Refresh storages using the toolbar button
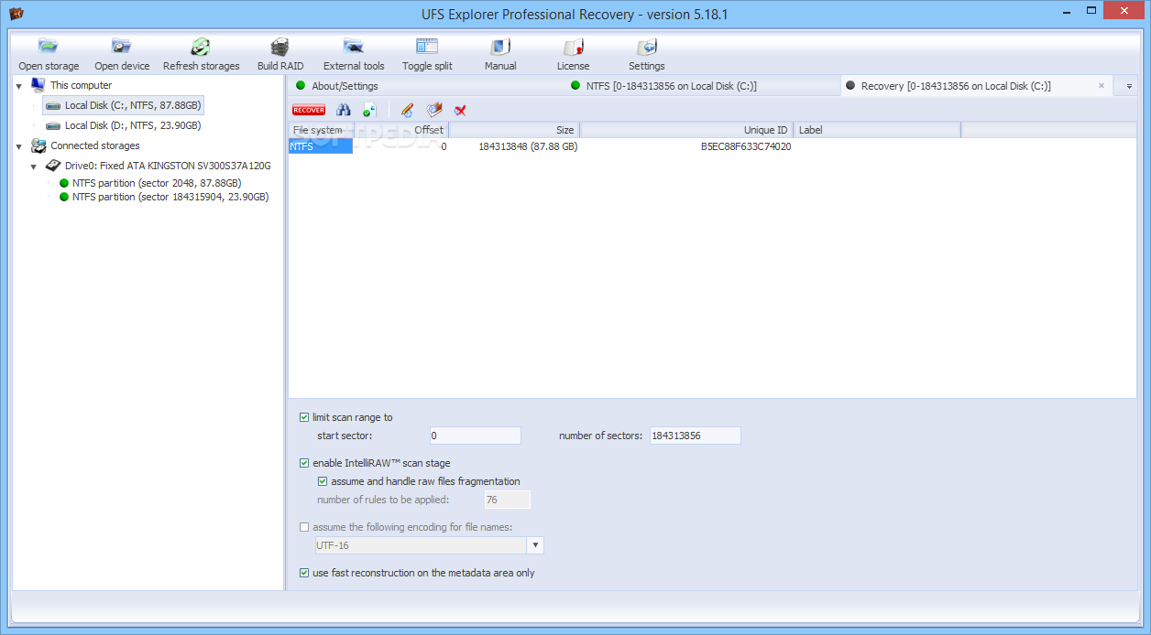Image resolution: width=1151 pixels, height=635 pixels. point(201,54)
